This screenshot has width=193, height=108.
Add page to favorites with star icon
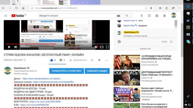[151, 8]
